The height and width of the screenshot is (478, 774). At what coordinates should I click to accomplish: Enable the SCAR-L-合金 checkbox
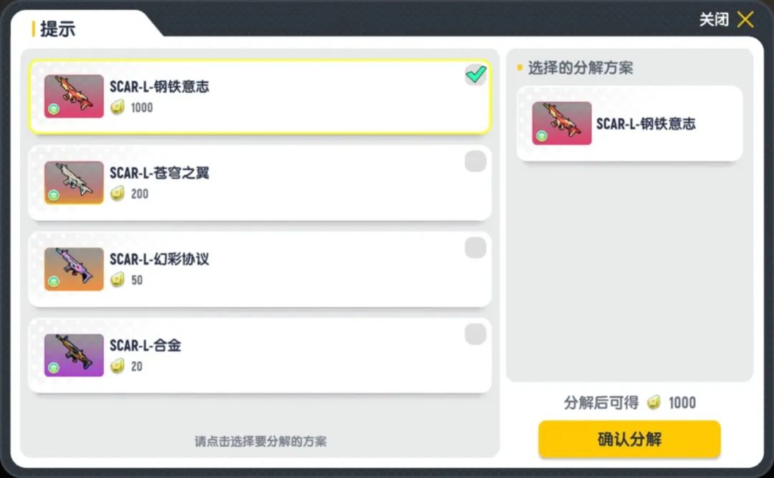click(475, 334)
